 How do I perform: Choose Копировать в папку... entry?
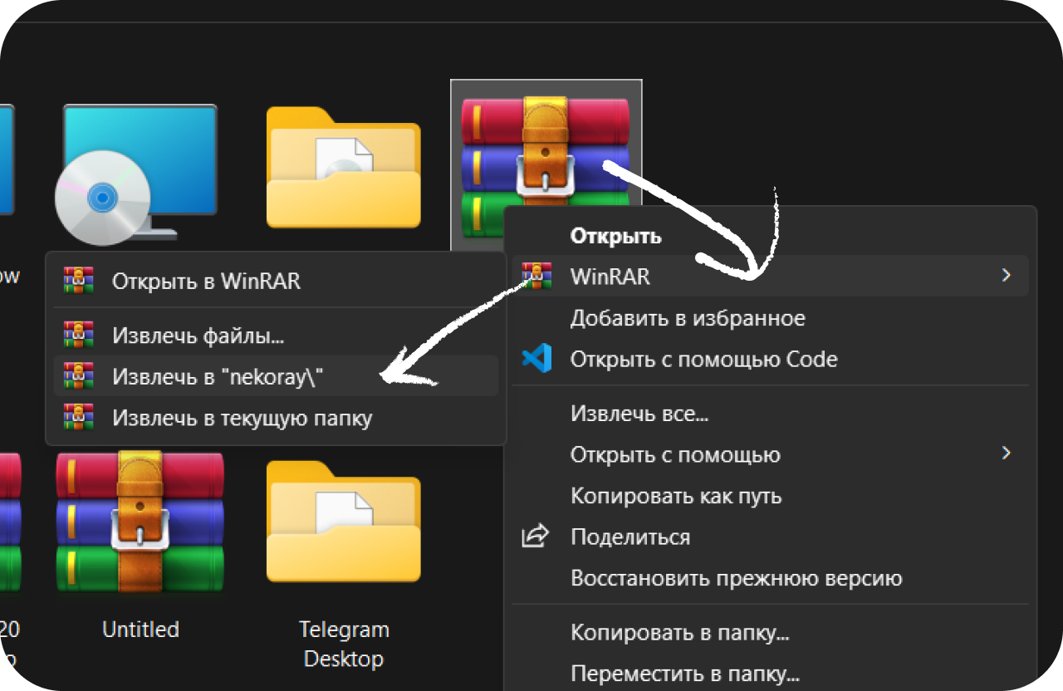[679, 633]
